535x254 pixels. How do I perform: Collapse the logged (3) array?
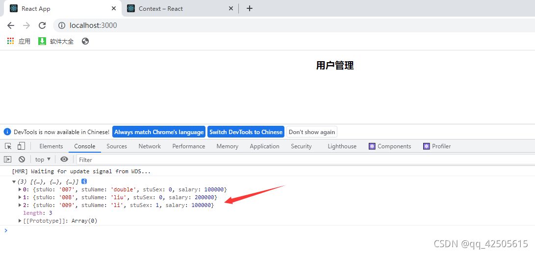pos(14,182)
